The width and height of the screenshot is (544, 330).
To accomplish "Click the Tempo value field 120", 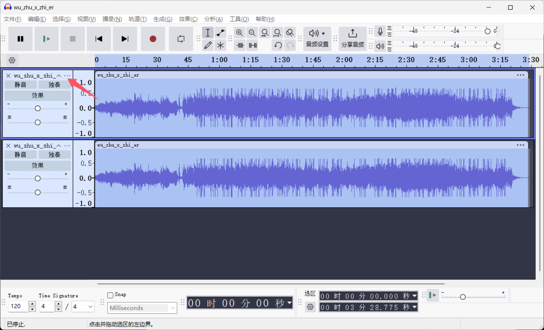I will (x=19, y=306).
